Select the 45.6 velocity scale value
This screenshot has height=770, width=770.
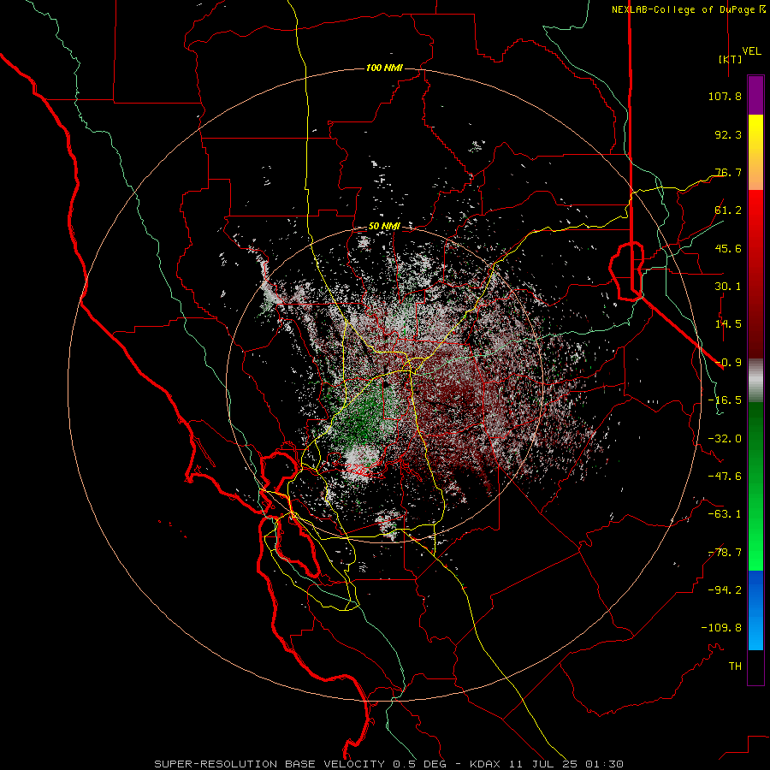coord(728,248)
